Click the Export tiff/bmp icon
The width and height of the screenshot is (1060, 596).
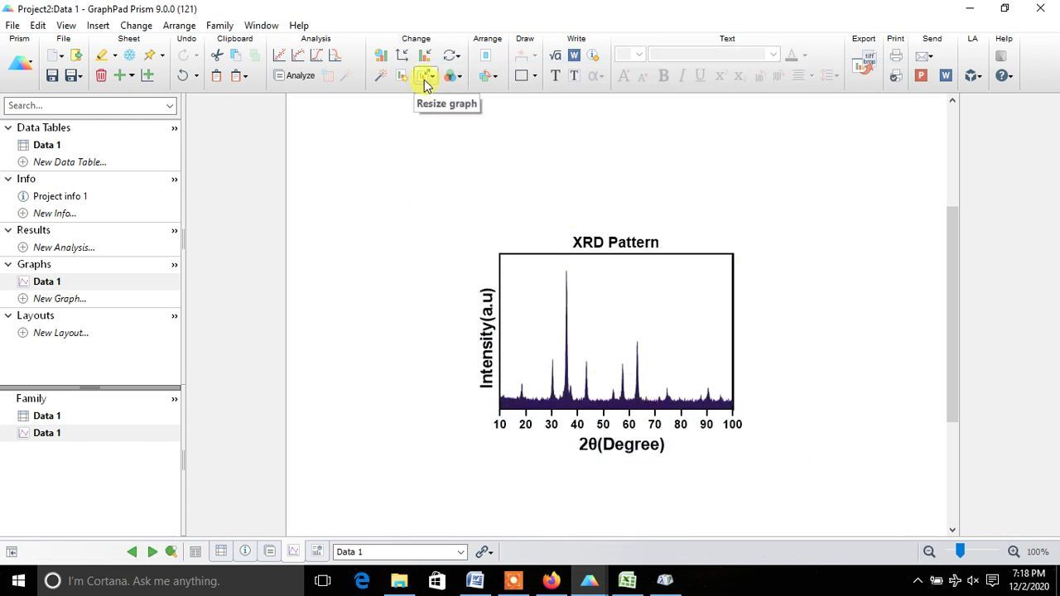pyautogui.click(x=864, y=65)
